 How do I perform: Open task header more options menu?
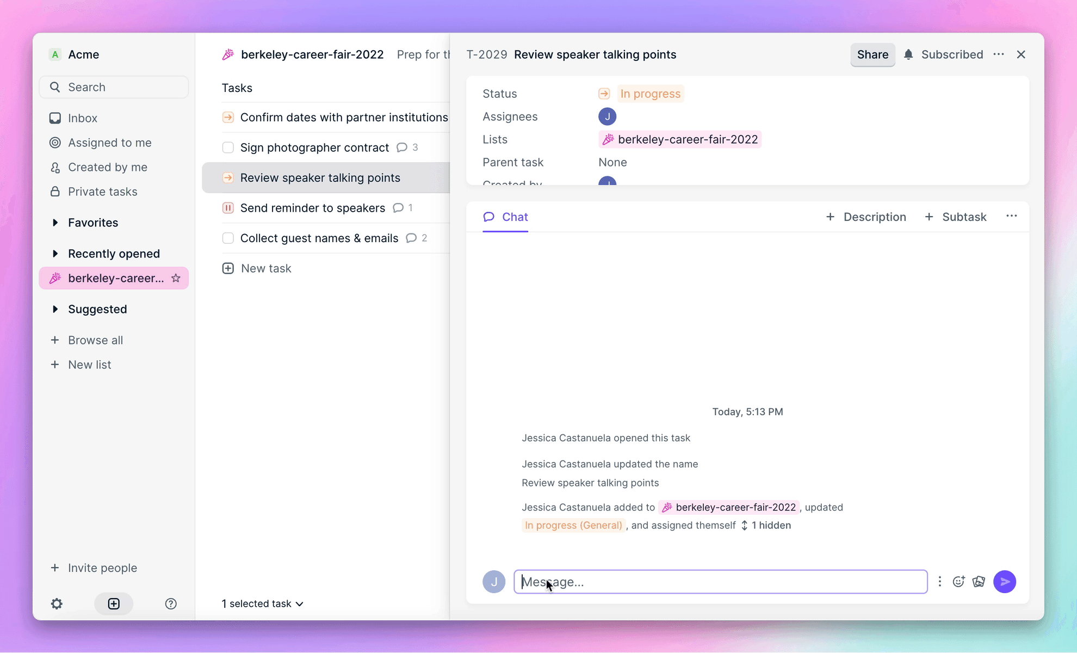[999, 54]
